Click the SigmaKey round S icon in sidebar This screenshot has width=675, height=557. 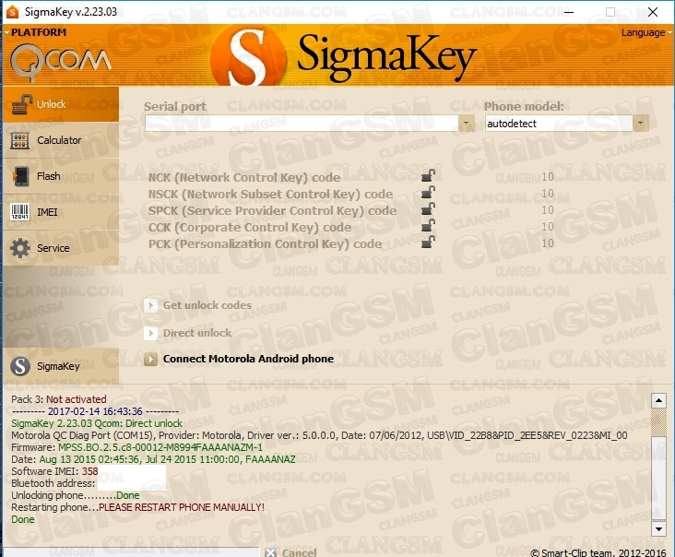[x=20, y=366]
